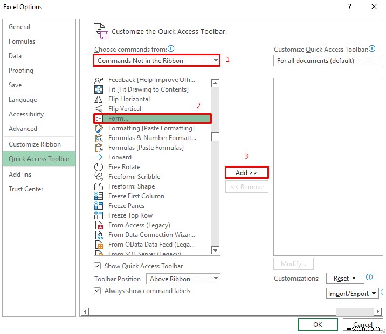Uncheck Always show command labels
The image size is (386, 334).
pos(97,291)
